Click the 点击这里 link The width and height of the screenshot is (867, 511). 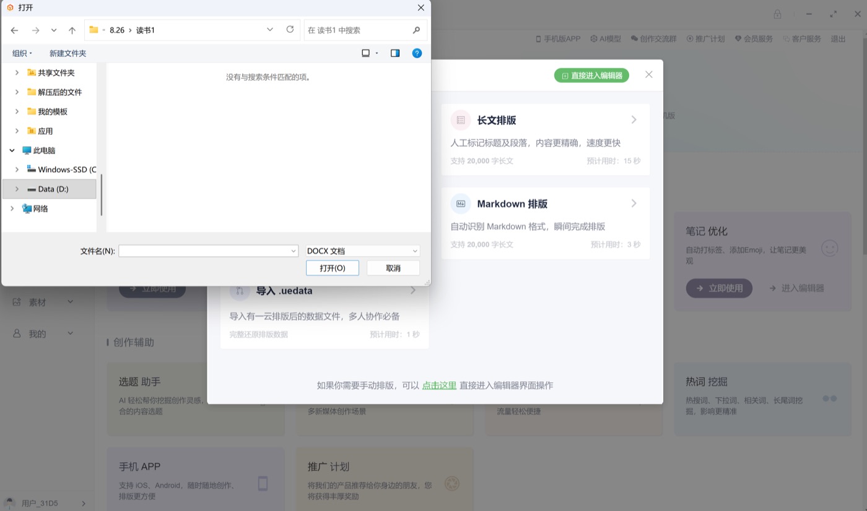pyautogui.click(x=439, y=385)
